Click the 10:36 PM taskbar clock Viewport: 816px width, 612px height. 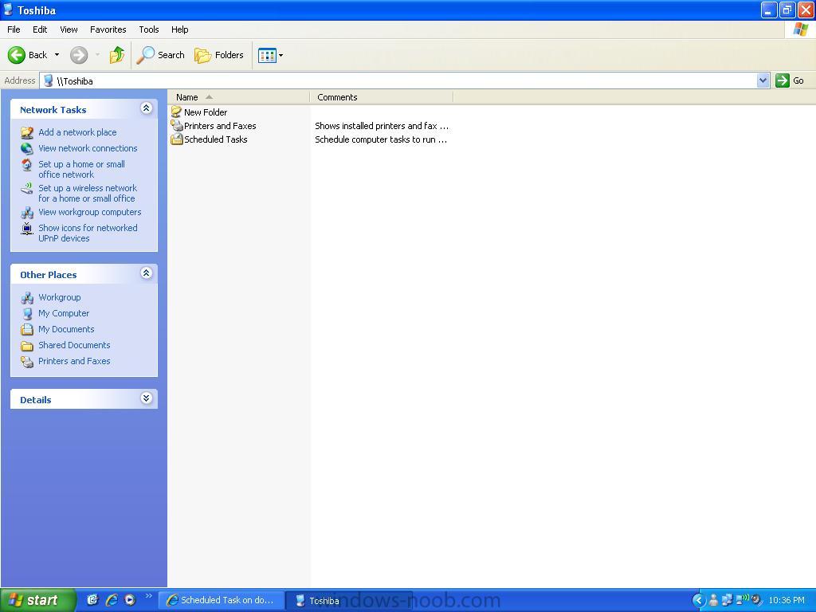click(787, 601)
